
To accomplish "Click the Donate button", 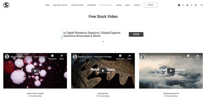I will (151, 5).
